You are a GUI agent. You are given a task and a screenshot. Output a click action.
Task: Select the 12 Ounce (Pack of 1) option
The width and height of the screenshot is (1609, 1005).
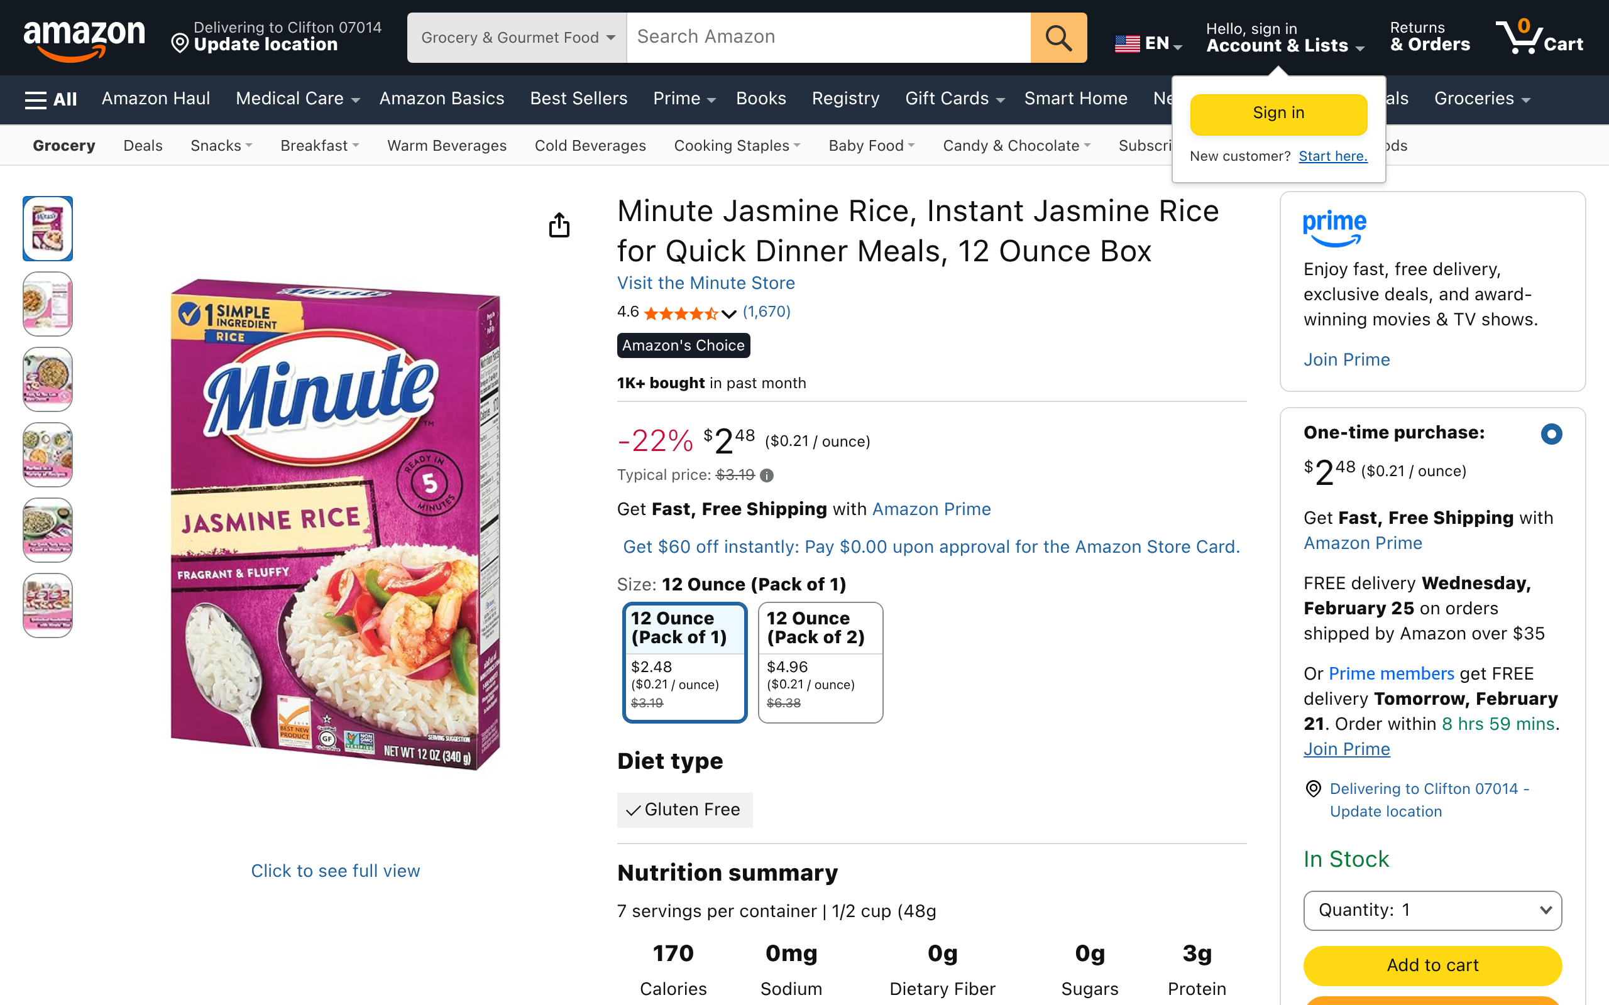click(684, 662)
